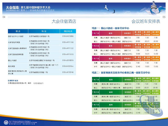The image size is (168, 126).
Task: Click the 大会住宿酒店 page heading
Action: pos(64,21)
